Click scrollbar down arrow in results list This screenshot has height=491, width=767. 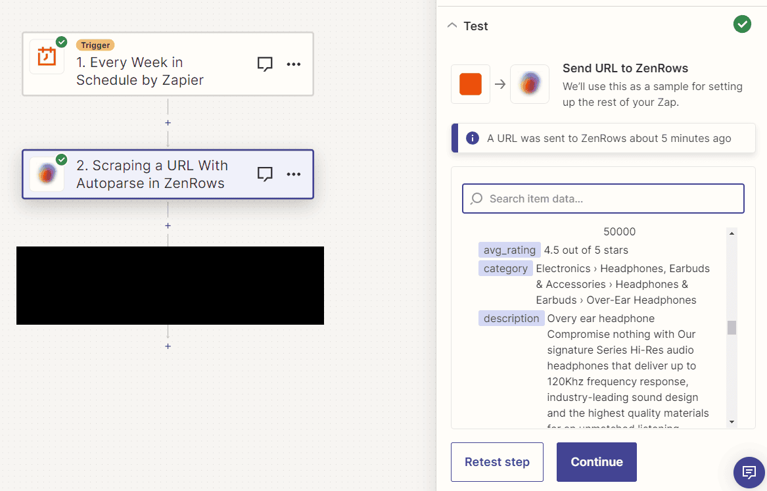tap(732, 421)
